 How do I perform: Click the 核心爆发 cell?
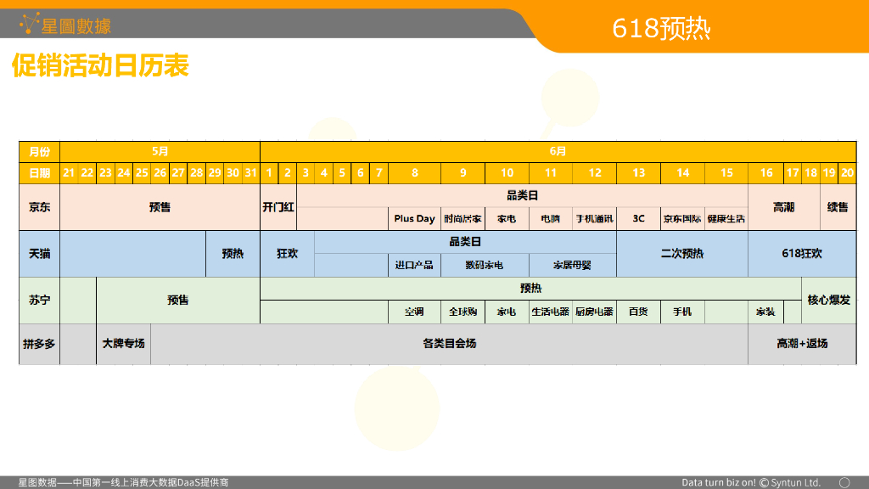(828, 300)
